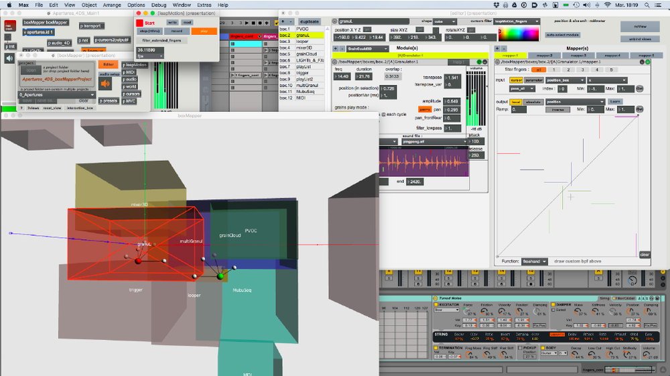The height and width of the screenshot is (376, 670).
Task: Click the minus icon above box list
Action: 291,21
